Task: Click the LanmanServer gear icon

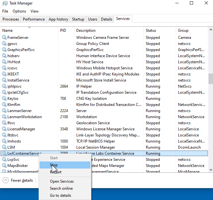Action: pyautogui.click(x=4, y=110)
